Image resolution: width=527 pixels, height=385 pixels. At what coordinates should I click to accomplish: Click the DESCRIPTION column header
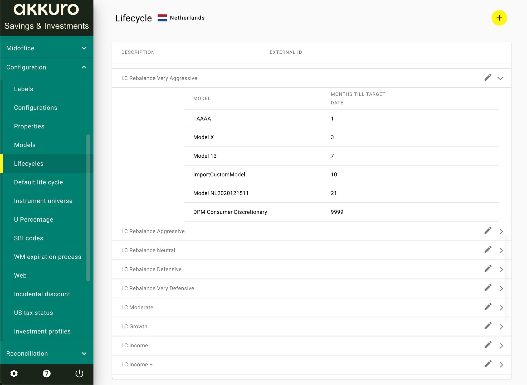point(138,52)
